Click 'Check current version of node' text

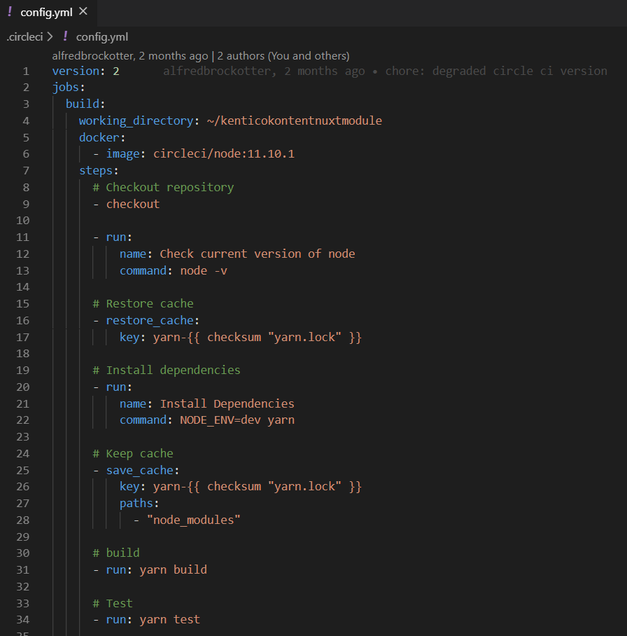pyautogui.click(x=258, y=254)
